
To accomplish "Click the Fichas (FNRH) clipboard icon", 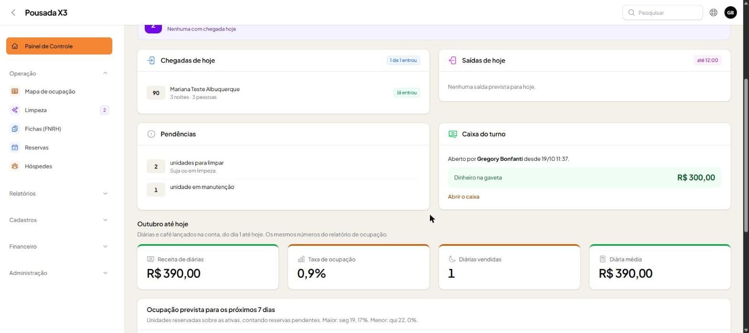I will coord(15,129).
